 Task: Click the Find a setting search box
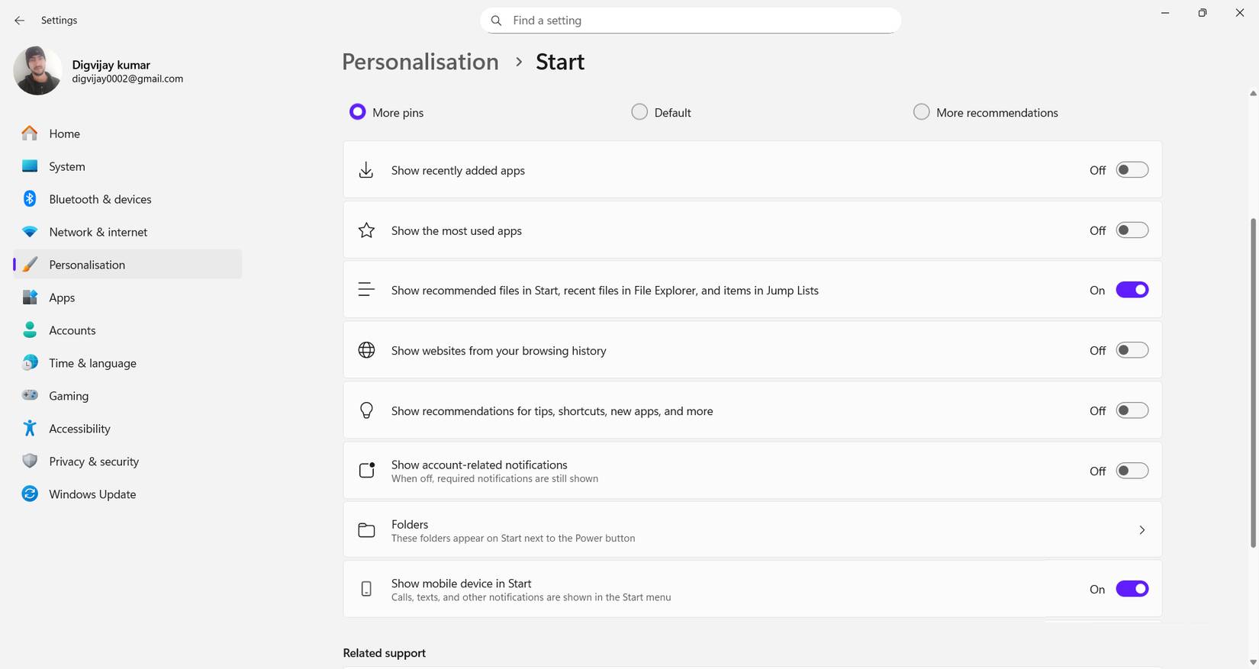pyautogui.click(x=691, y=21)
